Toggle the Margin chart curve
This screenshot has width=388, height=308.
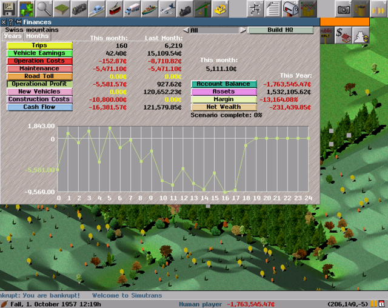[224, 99]
